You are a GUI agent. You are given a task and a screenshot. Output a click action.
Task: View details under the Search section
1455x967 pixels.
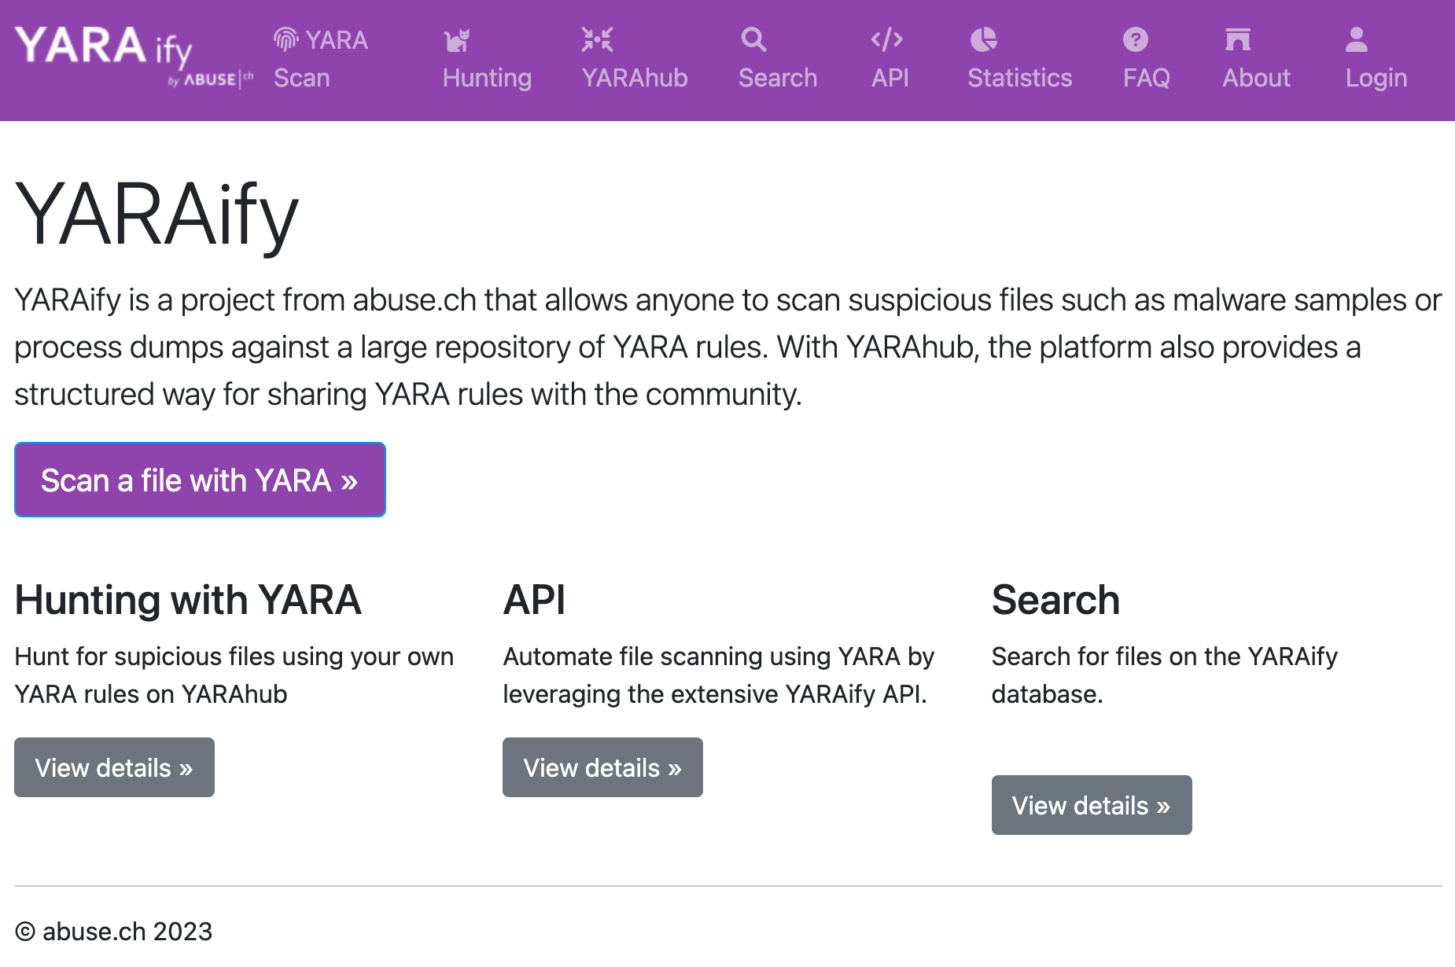[x=1092, y=805]
